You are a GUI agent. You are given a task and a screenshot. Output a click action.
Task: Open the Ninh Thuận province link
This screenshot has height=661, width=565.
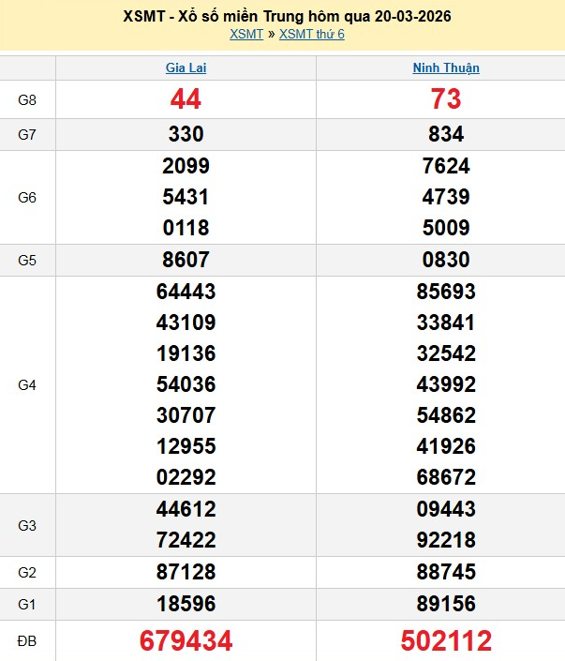[x=446, y=68]
